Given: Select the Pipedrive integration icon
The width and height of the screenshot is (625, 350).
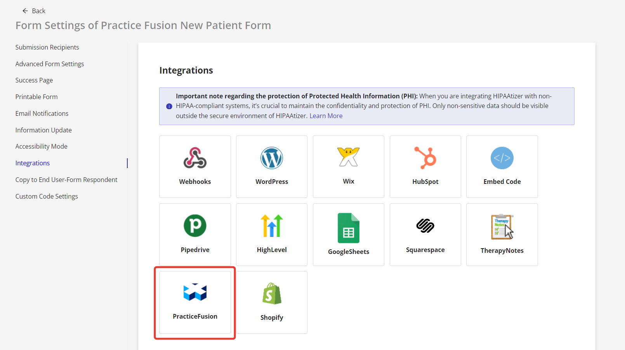Looking at the screenshot, I should (195, 226).
